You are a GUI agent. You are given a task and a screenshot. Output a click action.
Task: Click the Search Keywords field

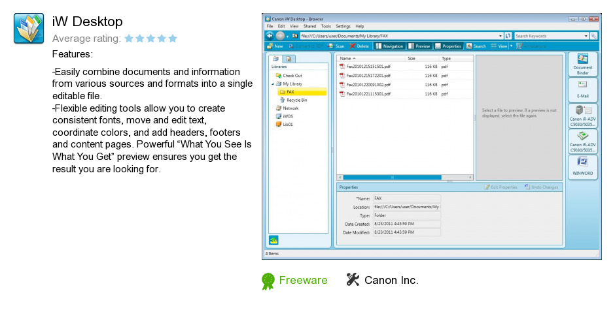pyautogui.click(x=549, y=36)
